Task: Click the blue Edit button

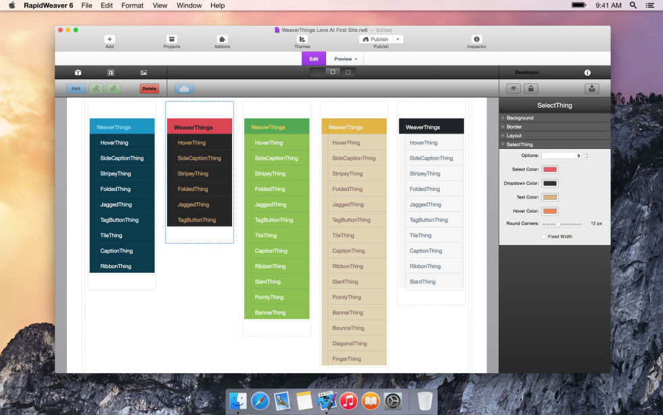Action: [x=76, y=89]
